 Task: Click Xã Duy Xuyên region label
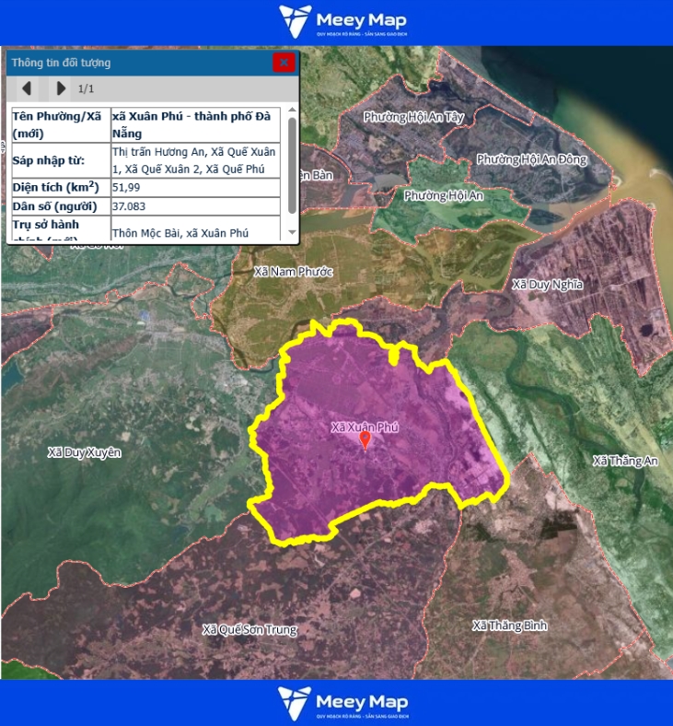click(84, 452)
